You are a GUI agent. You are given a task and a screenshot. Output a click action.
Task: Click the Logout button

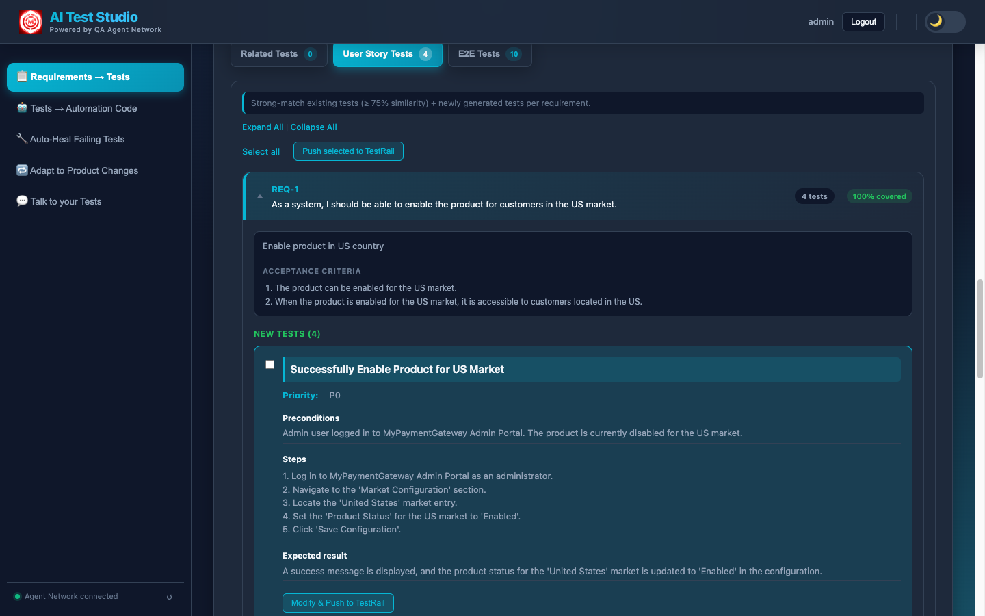click(863, 22)
